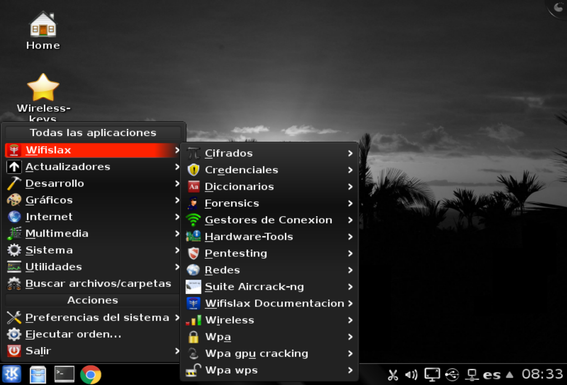Click the network connection tray icon

click(472, 375)
